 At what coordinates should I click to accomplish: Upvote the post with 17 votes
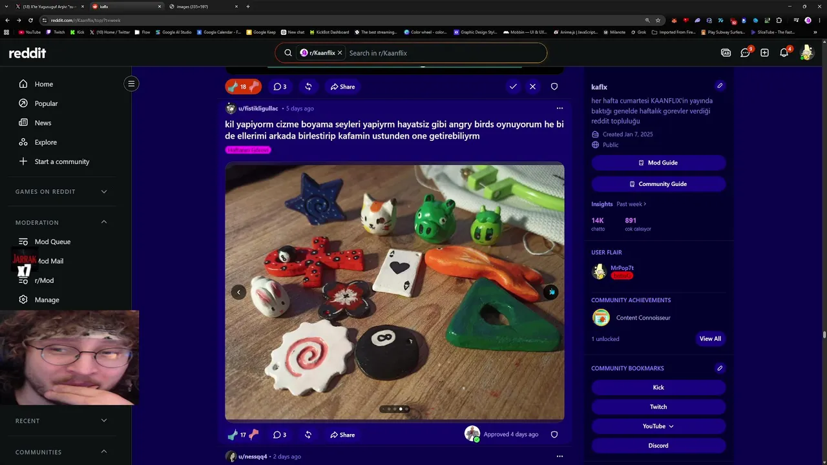233,435
